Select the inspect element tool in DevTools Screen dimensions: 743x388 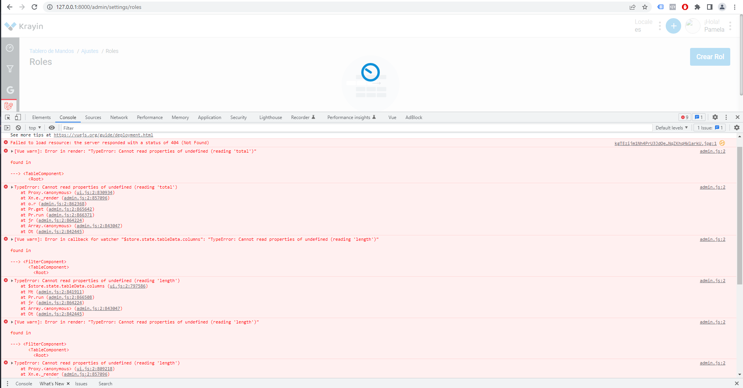click(7, 117)
